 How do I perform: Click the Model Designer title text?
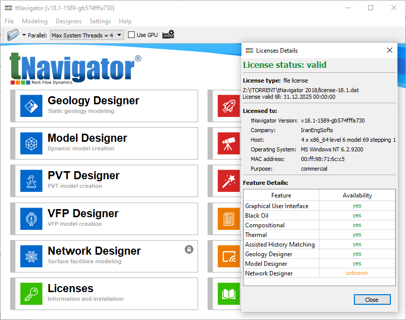(x=87, y=138)
